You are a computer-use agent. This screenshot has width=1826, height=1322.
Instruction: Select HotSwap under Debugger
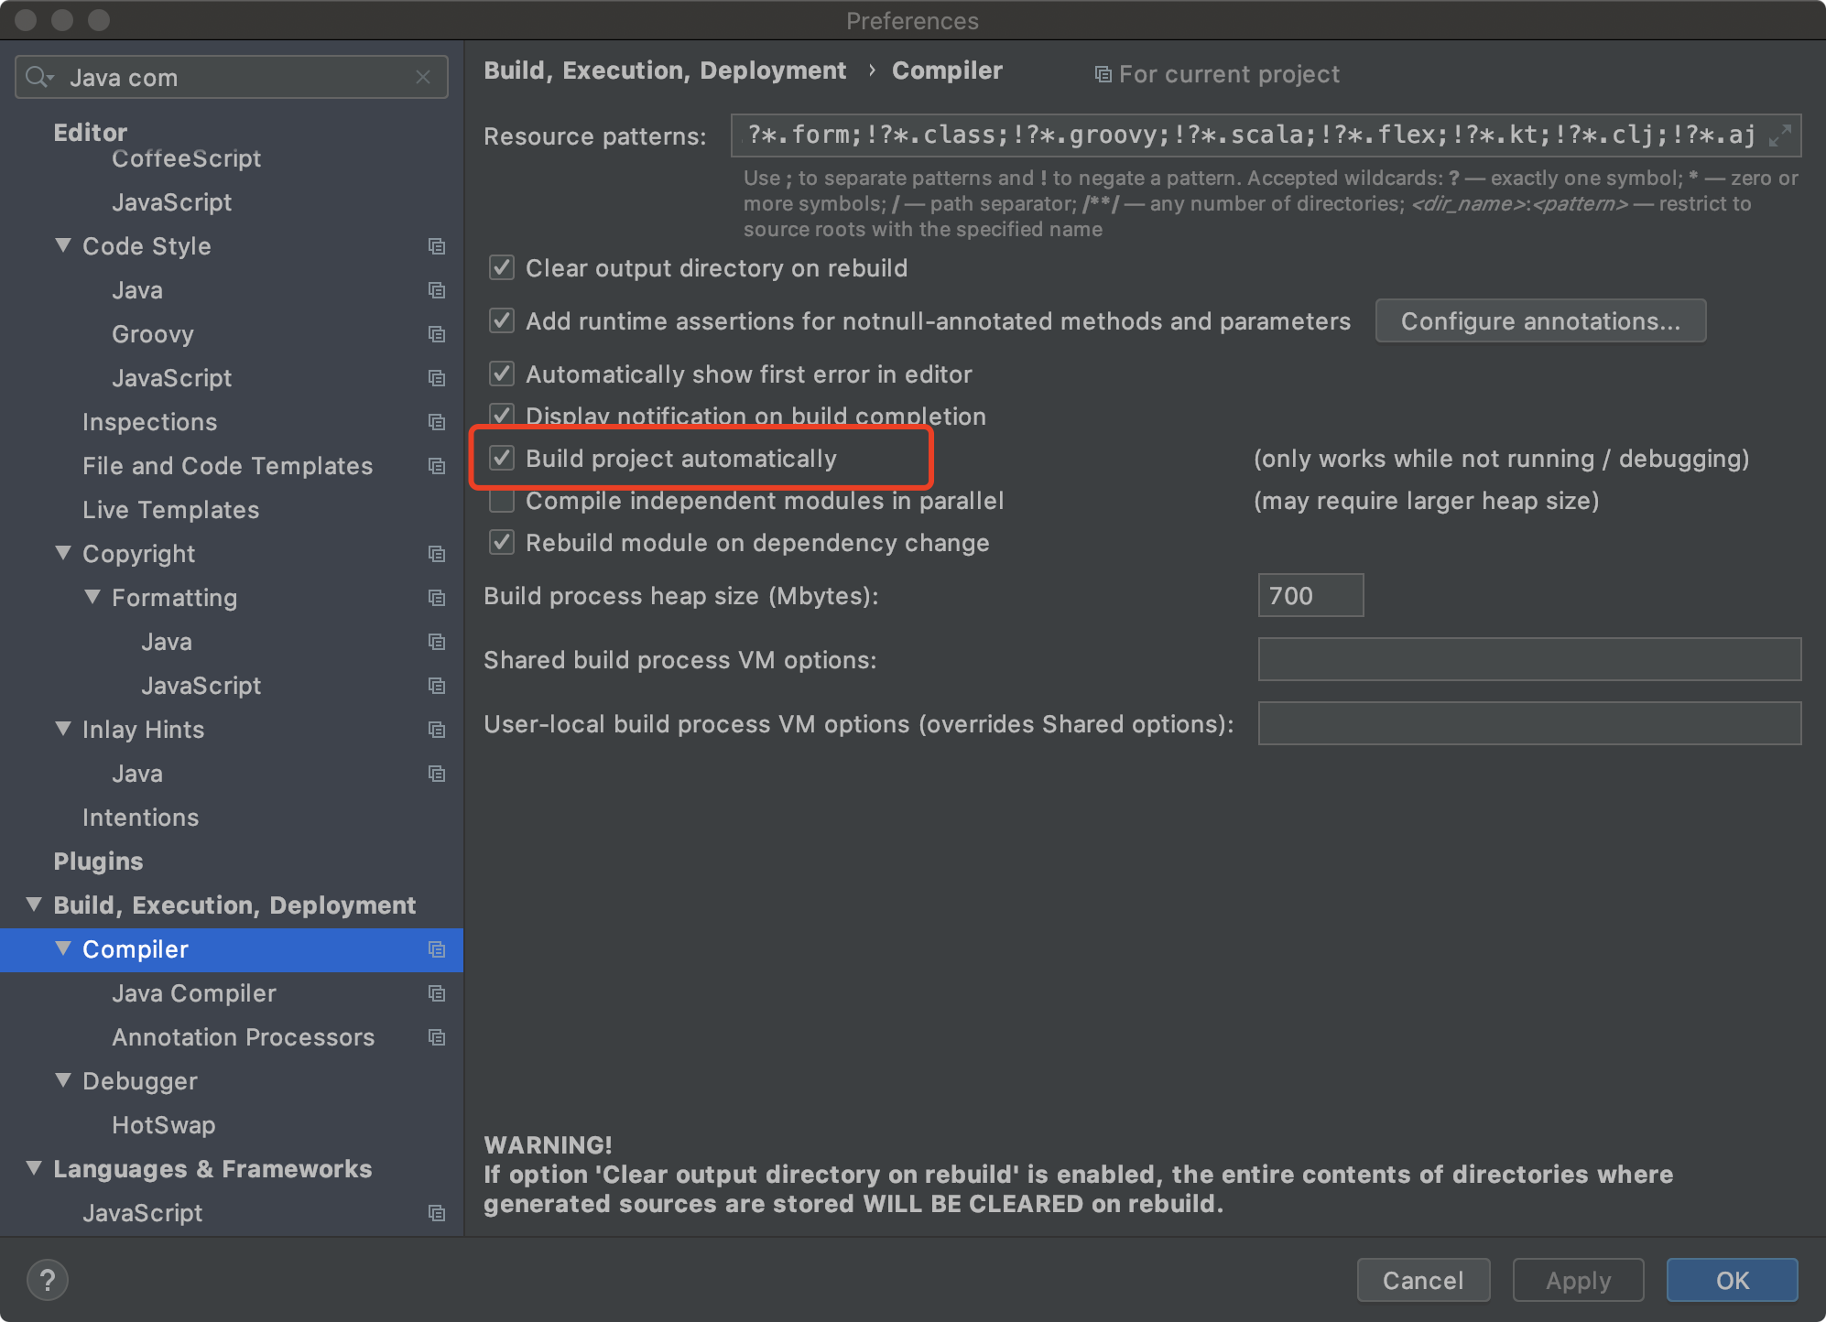[x=163, y=1125]
